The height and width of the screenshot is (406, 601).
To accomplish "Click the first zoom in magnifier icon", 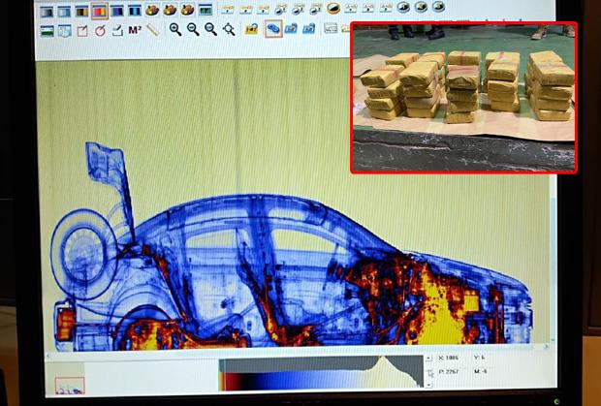I will (175, 30).
